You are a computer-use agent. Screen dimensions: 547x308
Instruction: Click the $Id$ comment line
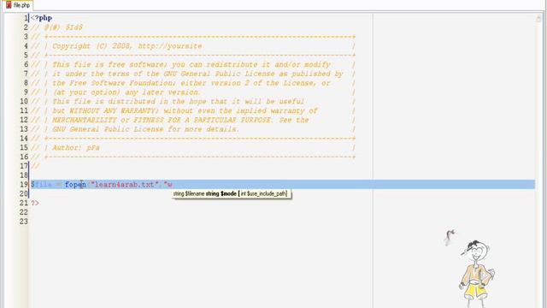pos(57,27)
